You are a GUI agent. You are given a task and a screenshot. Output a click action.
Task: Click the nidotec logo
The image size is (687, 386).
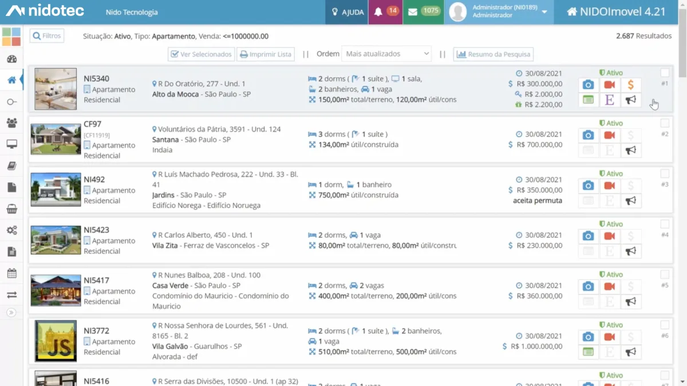coord(45,11)
